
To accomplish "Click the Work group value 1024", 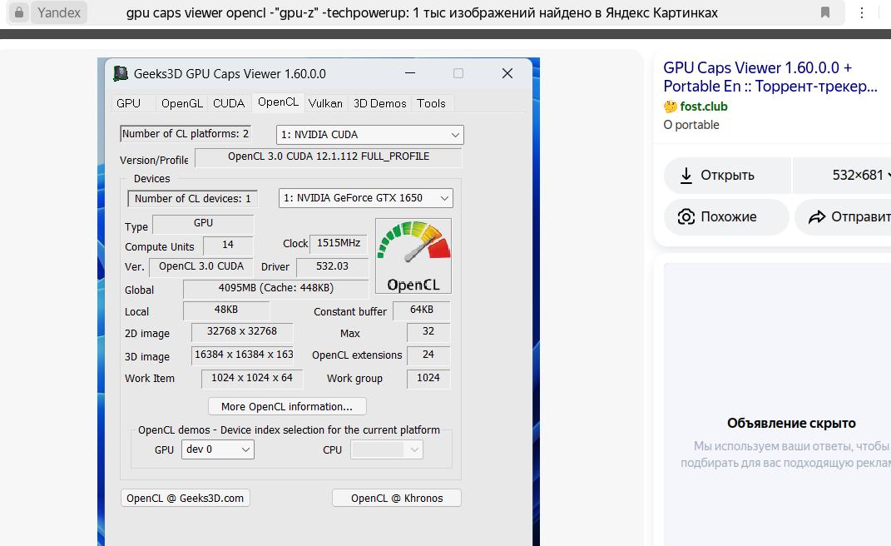I will (428, 378).
